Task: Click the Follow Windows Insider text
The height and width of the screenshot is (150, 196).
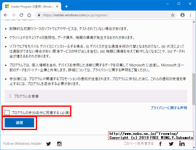Action: (22, 144)
